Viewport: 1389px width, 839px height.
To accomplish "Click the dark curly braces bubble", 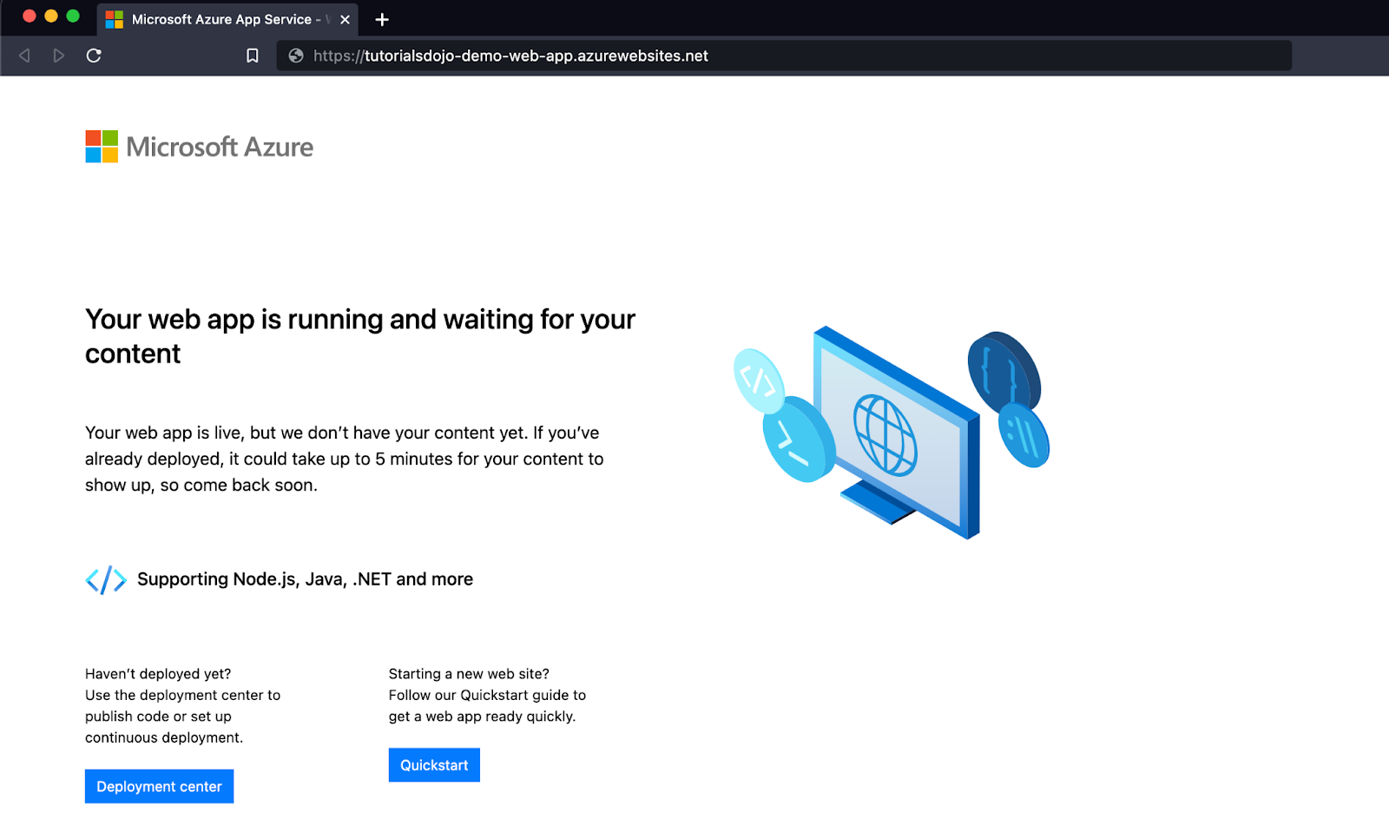I will coord(1003,370).
